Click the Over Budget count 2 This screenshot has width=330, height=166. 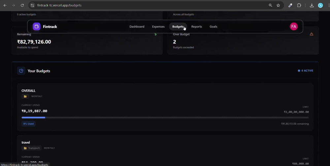(x=175, y=42)
